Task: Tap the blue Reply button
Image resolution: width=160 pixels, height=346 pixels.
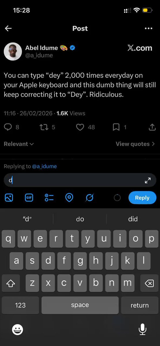Action: [x=142, y=198]
